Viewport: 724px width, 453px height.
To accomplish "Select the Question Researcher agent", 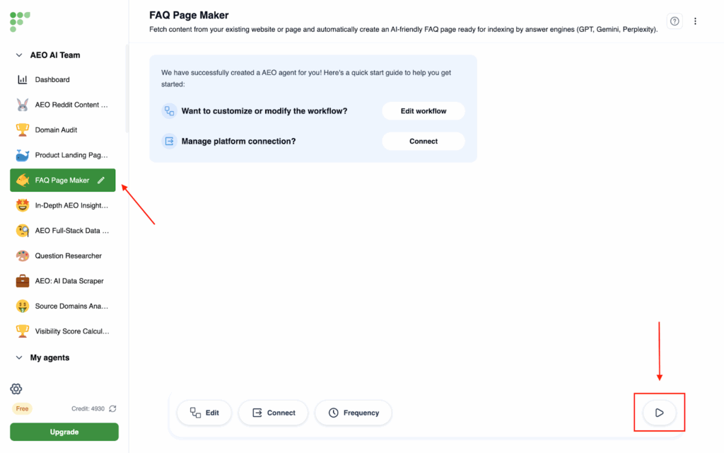I will pyautogui.click(x=68, y=256).
